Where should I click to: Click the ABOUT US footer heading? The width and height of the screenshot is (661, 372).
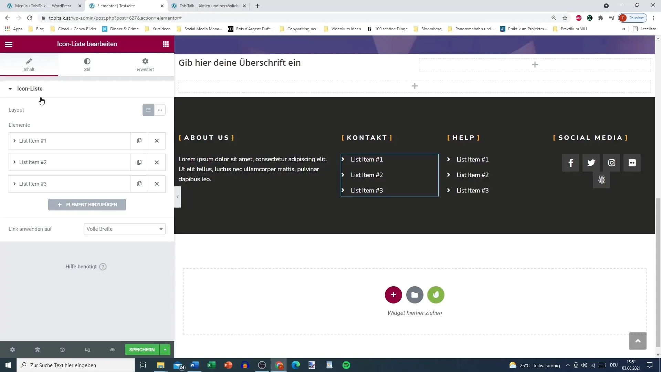(207, 138)
